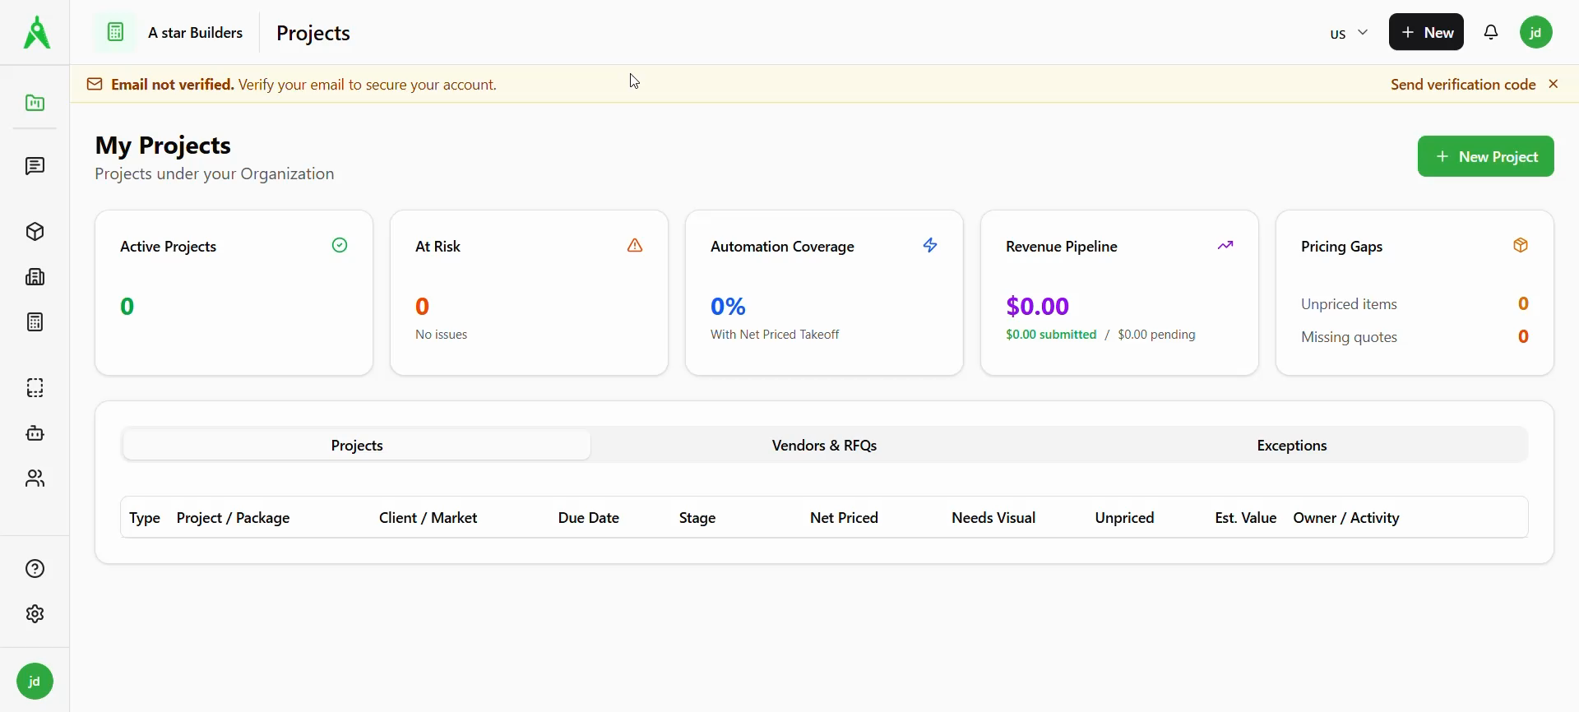
Task: Click the green New Project button
Action: (x=1485, y=156)
